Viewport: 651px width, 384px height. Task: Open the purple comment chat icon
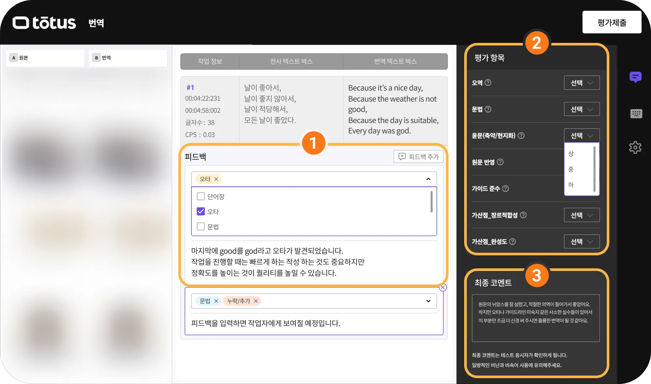coord(635,77)
